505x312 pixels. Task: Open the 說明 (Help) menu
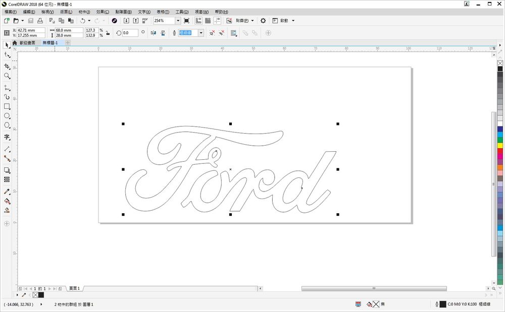tap(222, 12)
